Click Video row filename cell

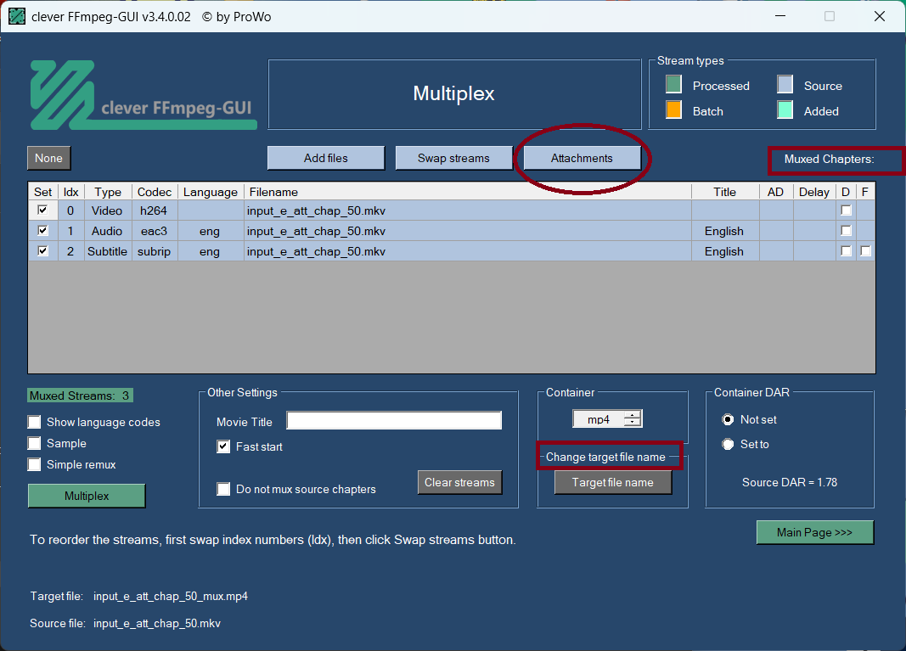click(468, 210)
